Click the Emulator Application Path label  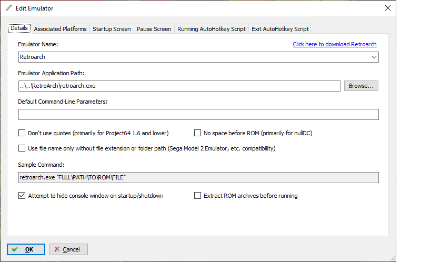(51, 73)
